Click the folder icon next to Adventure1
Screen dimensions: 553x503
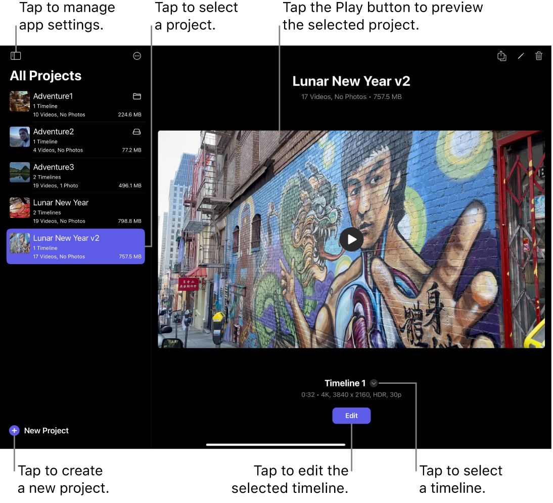point(136,96)
